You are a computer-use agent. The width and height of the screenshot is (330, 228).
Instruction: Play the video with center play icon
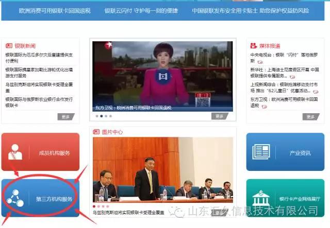(x=163, y=76)
